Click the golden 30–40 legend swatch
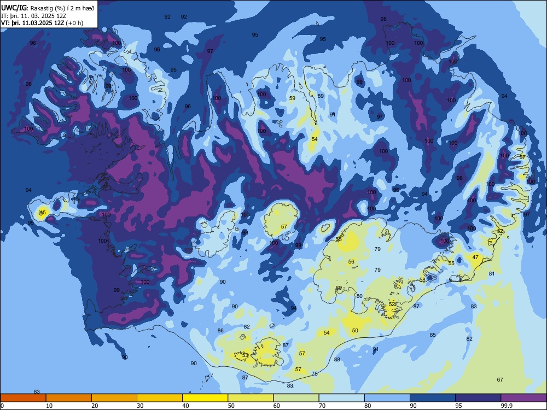Screen dimensions: 547x410 [160, 398]
